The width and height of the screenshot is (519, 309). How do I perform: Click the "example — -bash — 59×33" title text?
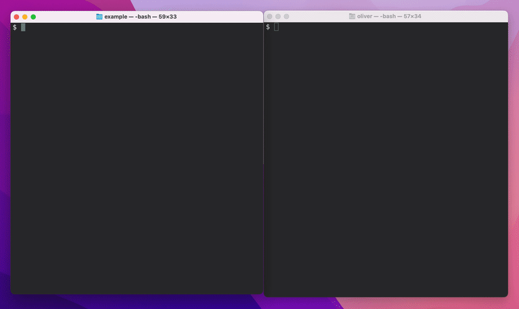coord(140,17)
